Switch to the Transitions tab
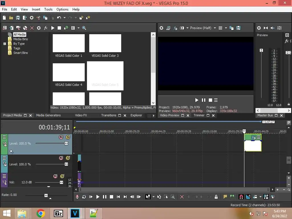Image resolution: width=292 pixels, height=219 pixels. [109, 115]
